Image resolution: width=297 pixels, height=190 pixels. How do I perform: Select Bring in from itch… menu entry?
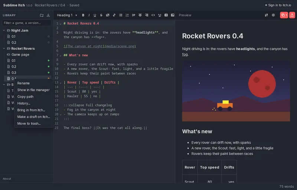click(x=33, y=110)
